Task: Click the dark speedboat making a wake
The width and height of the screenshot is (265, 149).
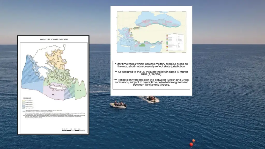Action: [152, 99]
